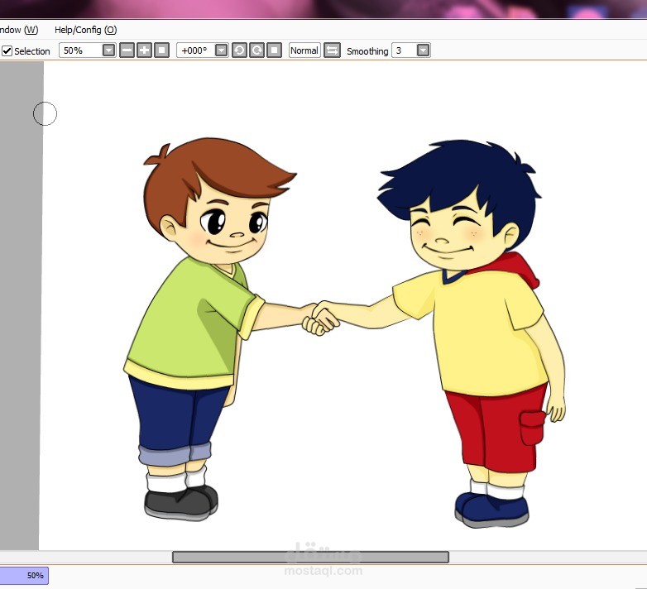Open the Smoothing value dropdown
This screenshot has width=647, height=589.
tap(424, 50)
